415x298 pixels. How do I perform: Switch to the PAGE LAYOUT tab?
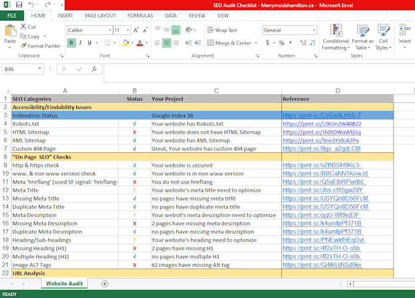click(100, 16)
